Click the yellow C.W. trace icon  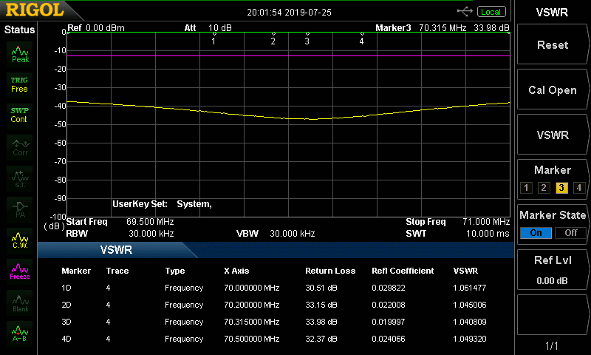[19, 240]
